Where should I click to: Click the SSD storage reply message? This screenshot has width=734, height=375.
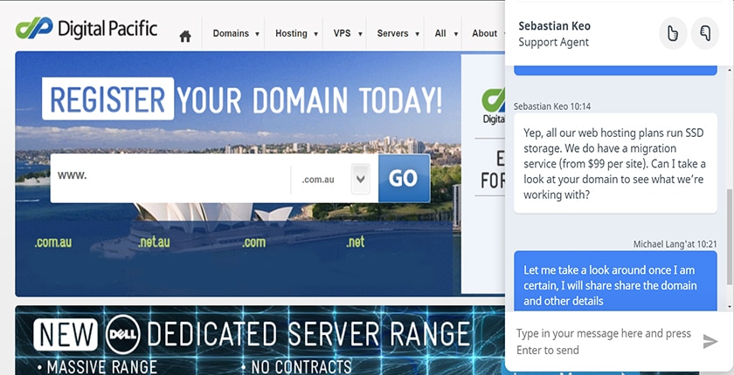[615, 163]
